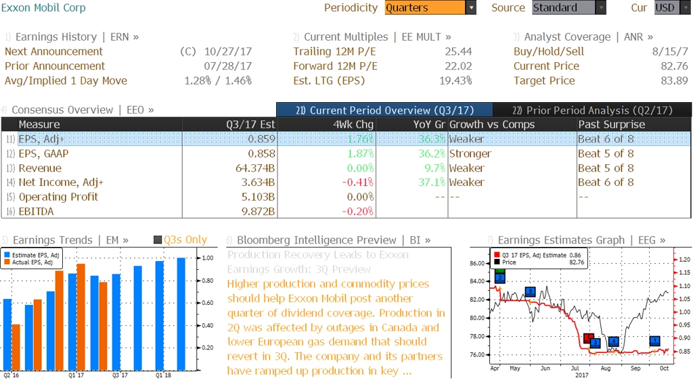Image resolution: width=693 pixels, height=380 pixels.
Task: Open Earnings Estimates Graph EEG link
Action: click(577, 239)
